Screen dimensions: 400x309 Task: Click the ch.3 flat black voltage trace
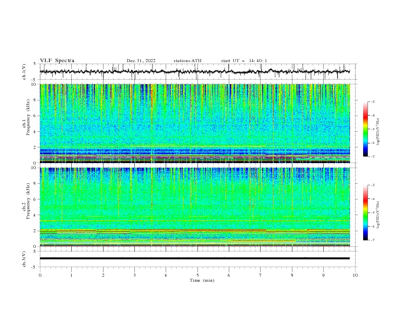pyautogui.click(x=194, y=259)
